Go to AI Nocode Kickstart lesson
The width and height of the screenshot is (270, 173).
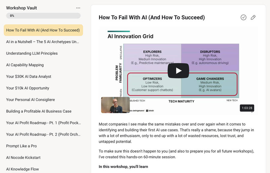click(x=23, y=157)
